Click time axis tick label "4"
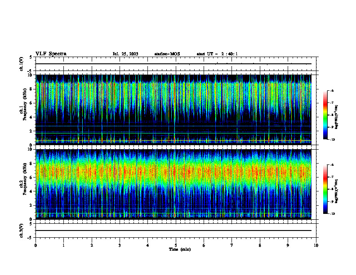Screen dimensions: 356x275 tap(147, 245)
